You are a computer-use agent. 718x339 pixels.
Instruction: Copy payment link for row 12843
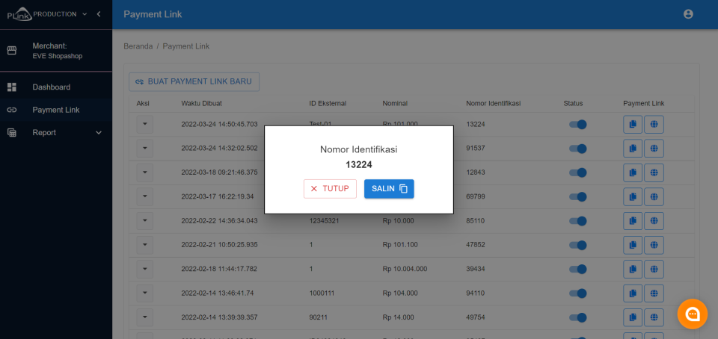[x=633, y=172]
